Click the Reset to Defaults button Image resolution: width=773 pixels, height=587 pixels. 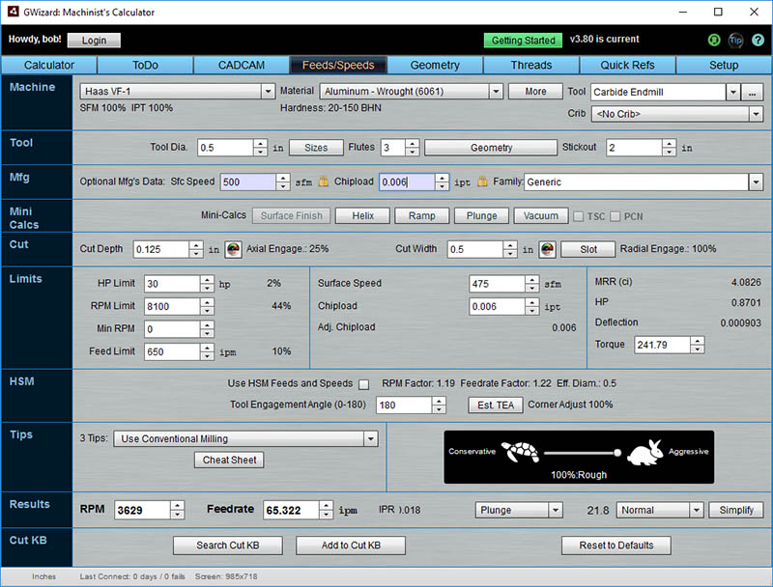[616, 545]
